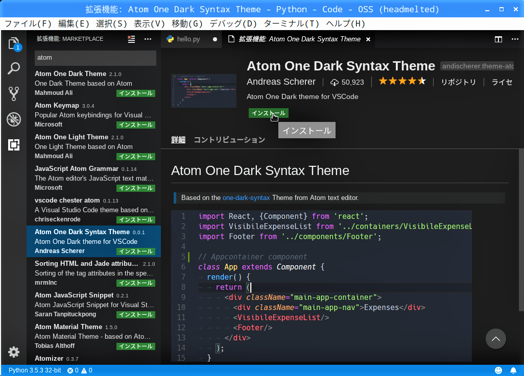Select Python 3.5.3 32-bit interpreter
Screen dimensions: 524x376
(x=35, y=370)
